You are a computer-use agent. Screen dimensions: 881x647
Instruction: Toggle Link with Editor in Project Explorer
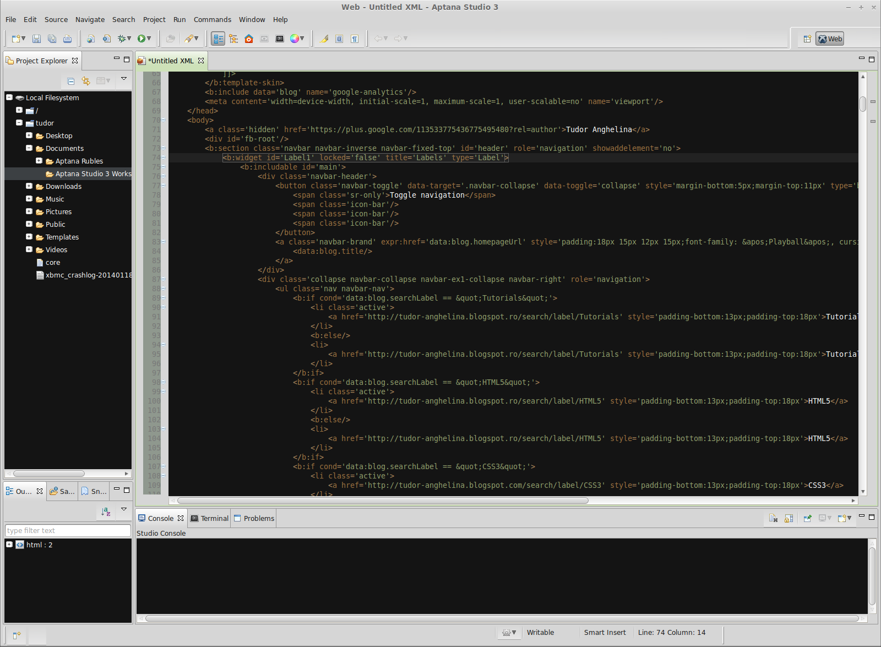point(86,81)
